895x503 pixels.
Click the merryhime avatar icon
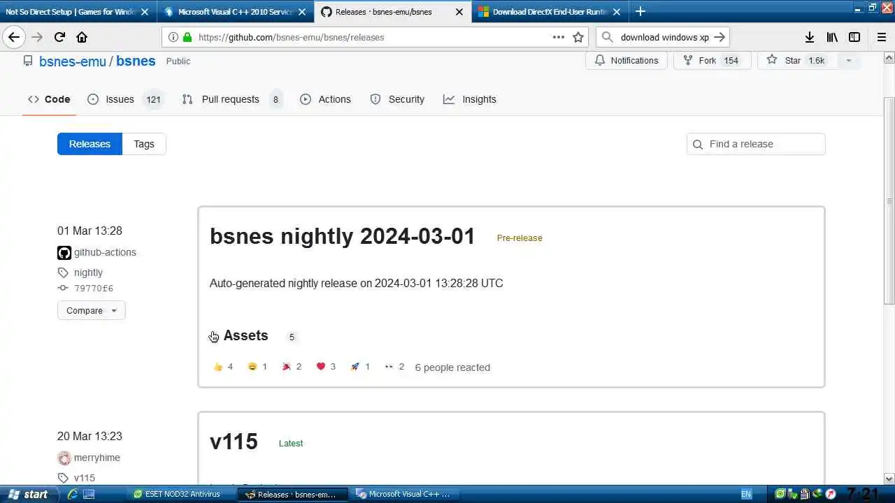tap(64, 458)
